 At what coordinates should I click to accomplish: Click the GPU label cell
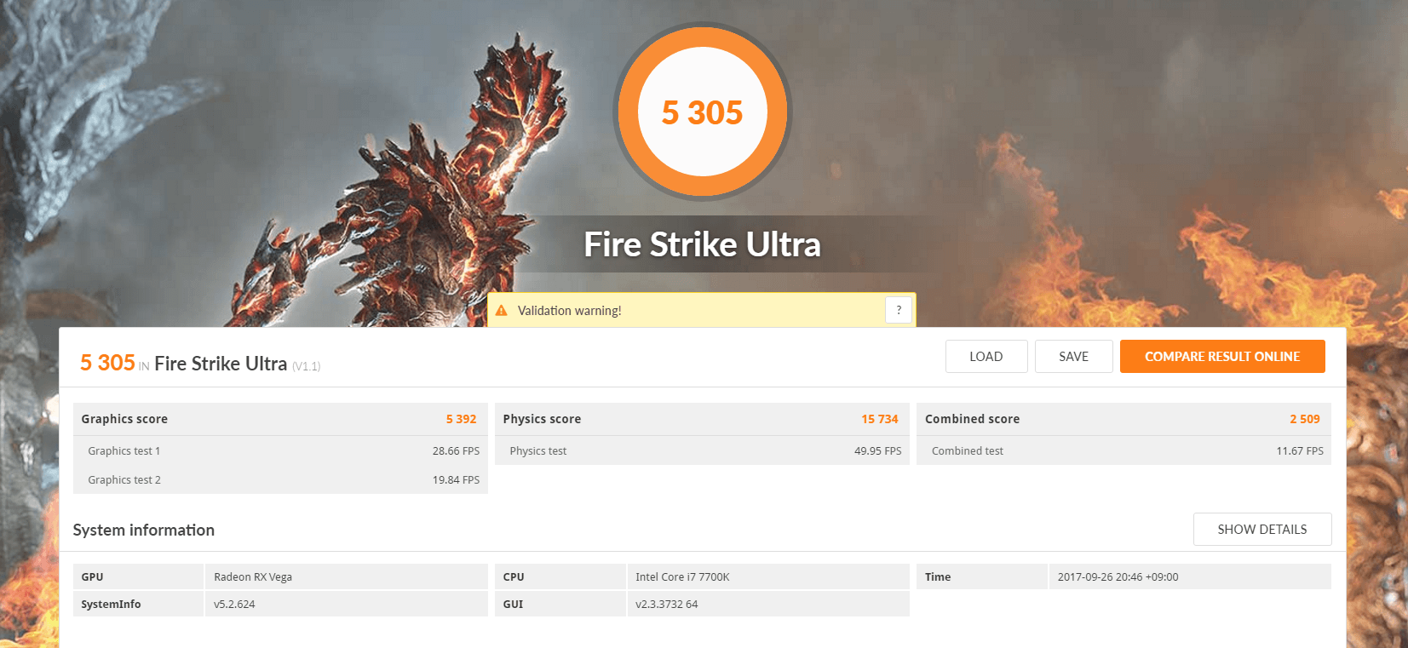(x=138, y=576)
